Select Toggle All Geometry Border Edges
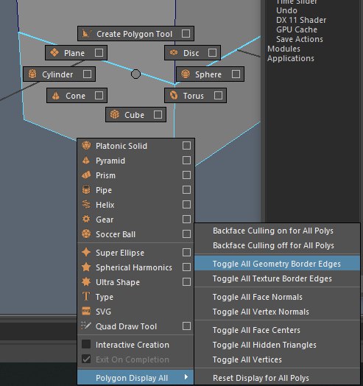The image size is (363, 386). tap(277, 264)
